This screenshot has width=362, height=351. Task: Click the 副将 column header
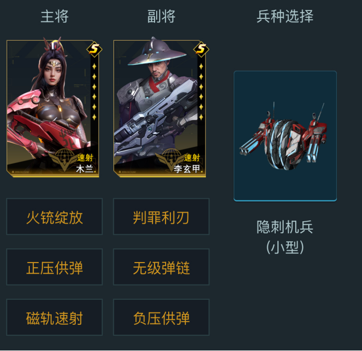(x=161, y=16)
